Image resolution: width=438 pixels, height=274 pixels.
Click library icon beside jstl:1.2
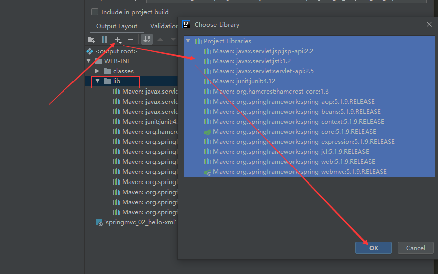(x=207, y=61)
